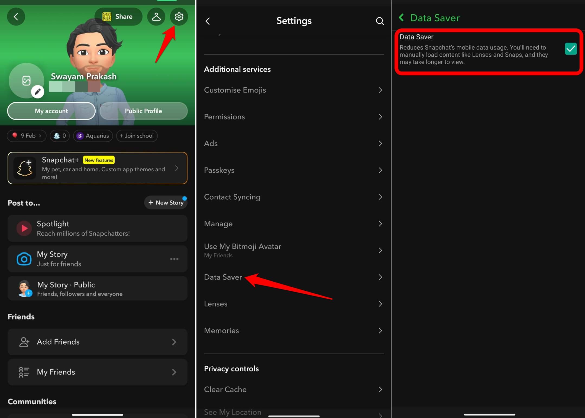Open settings via the gear icon
This screenshot has width=585, height=418.
click(x=179, y=17)
